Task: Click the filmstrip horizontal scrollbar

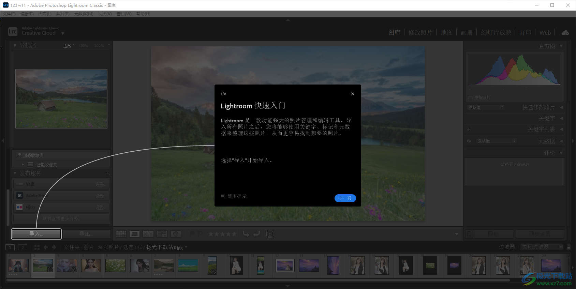Action: [258, 280]
